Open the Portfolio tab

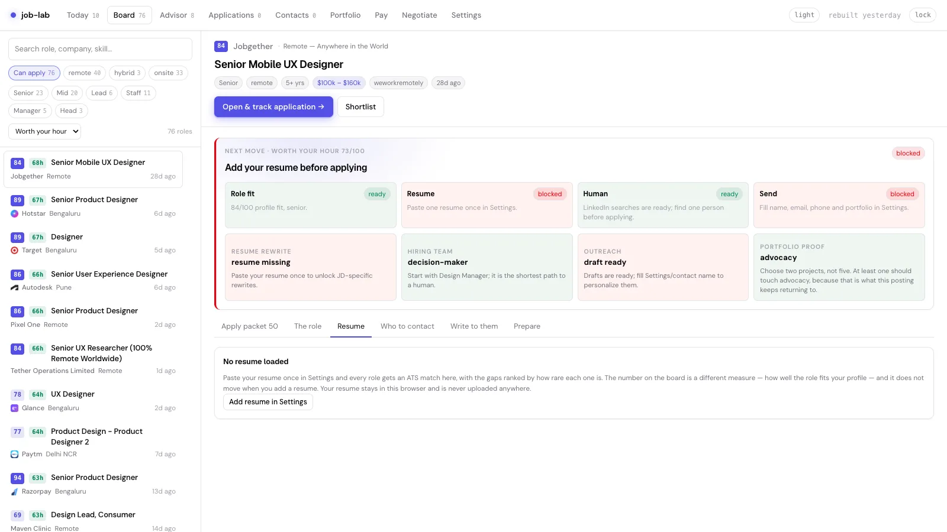(345, 15)
